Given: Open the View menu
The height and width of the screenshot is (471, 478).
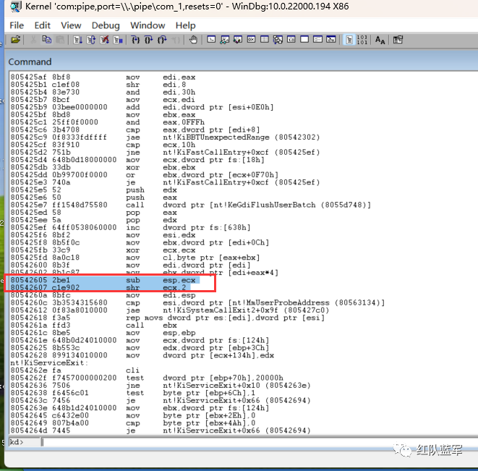Looking at the screenshot, I should tap(71, 25).
